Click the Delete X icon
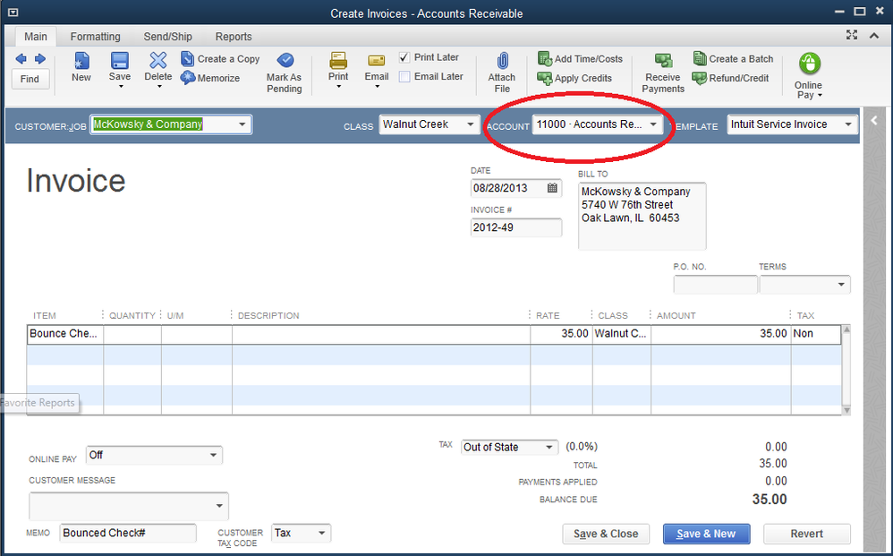 tap(157, 60)
